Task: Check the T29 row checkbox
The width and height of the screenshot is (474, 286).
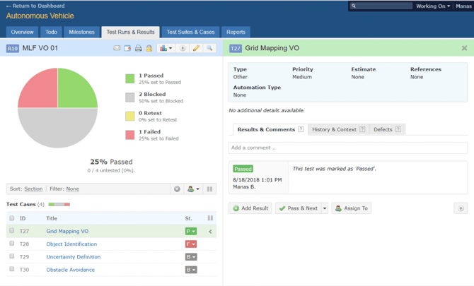Action: [12, 256]
